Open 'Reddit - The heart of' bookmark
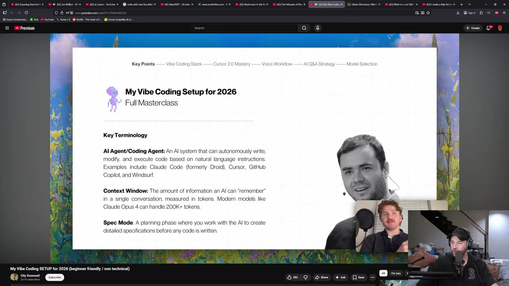This screenshot has width=509, height=286. 87,19
